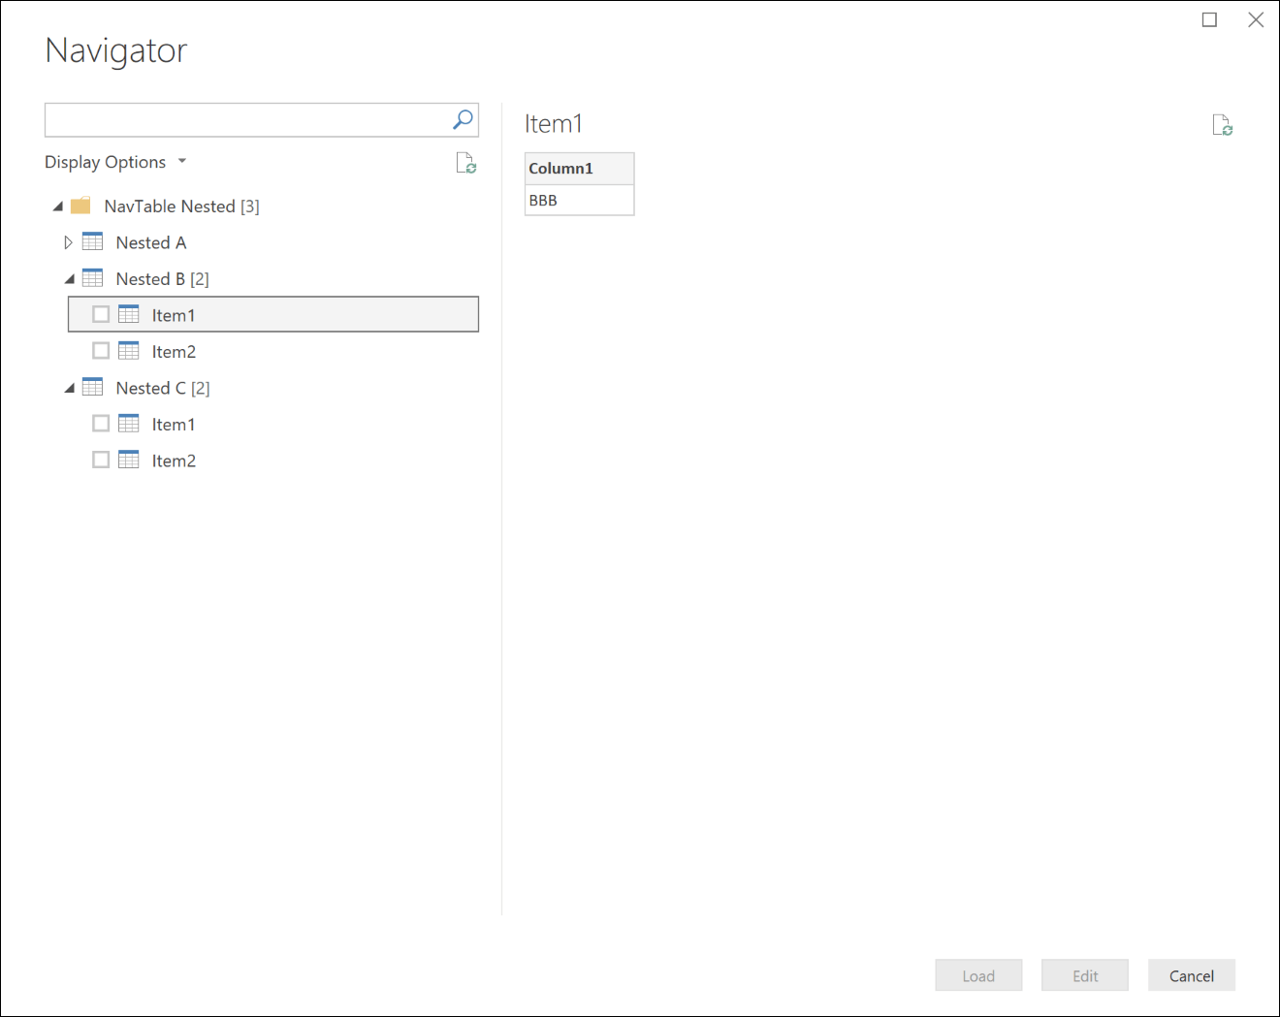The width and height of the screenshot is (1280, 1017).
Task: Click the refresh icon beside Display Options
Action: pyautogui.click(x=466, y=164)
